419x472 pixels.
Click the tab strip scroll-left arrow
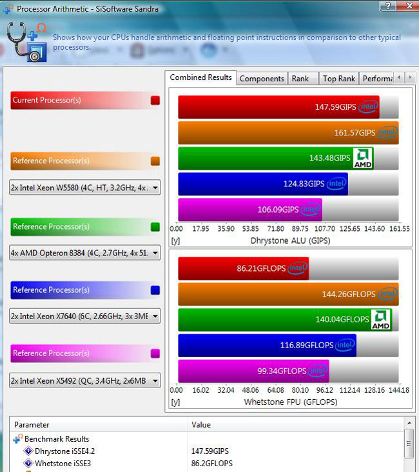click(399, 77)
